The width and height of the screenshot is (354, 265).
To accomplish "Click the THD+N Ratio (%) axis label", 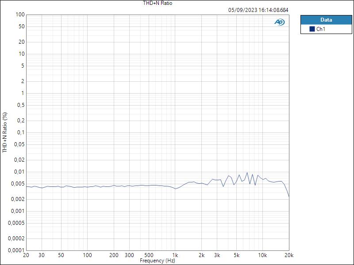I will (x=4, y=131).
